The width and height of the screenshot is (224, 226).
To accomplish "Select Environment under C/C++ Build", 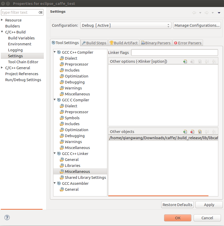I will coord(20,44).
